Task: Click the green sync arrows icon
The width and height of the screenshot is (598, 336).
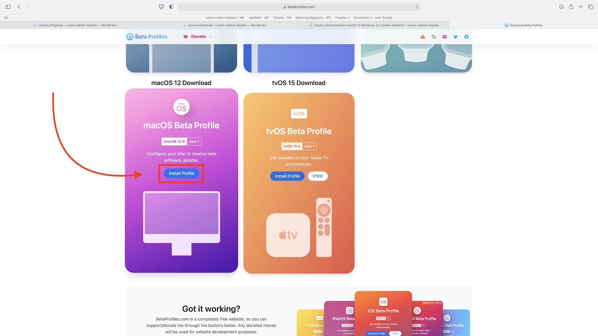Action: click(x=434, y=37)
